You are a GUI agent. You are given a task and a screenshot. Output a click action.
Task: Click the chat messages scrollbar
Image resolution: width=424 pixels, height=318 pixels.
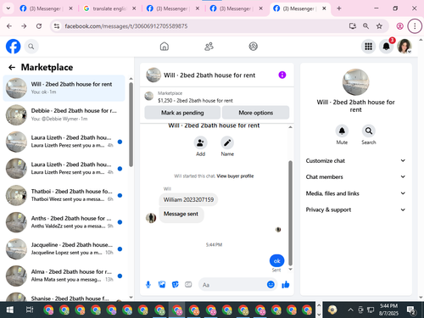(290, 213)
